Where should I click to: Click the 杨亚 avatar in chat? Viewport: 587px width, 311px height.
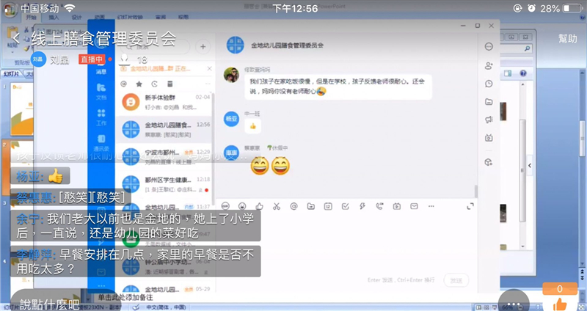[x=231, y=119]
